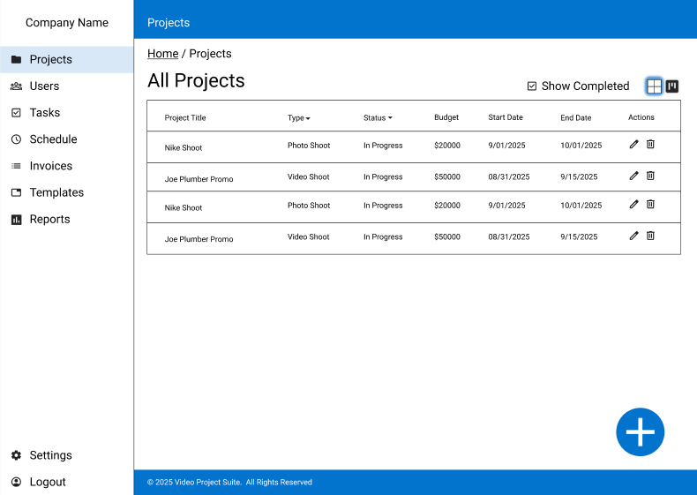Click the Project Title column header

[185, 118]
